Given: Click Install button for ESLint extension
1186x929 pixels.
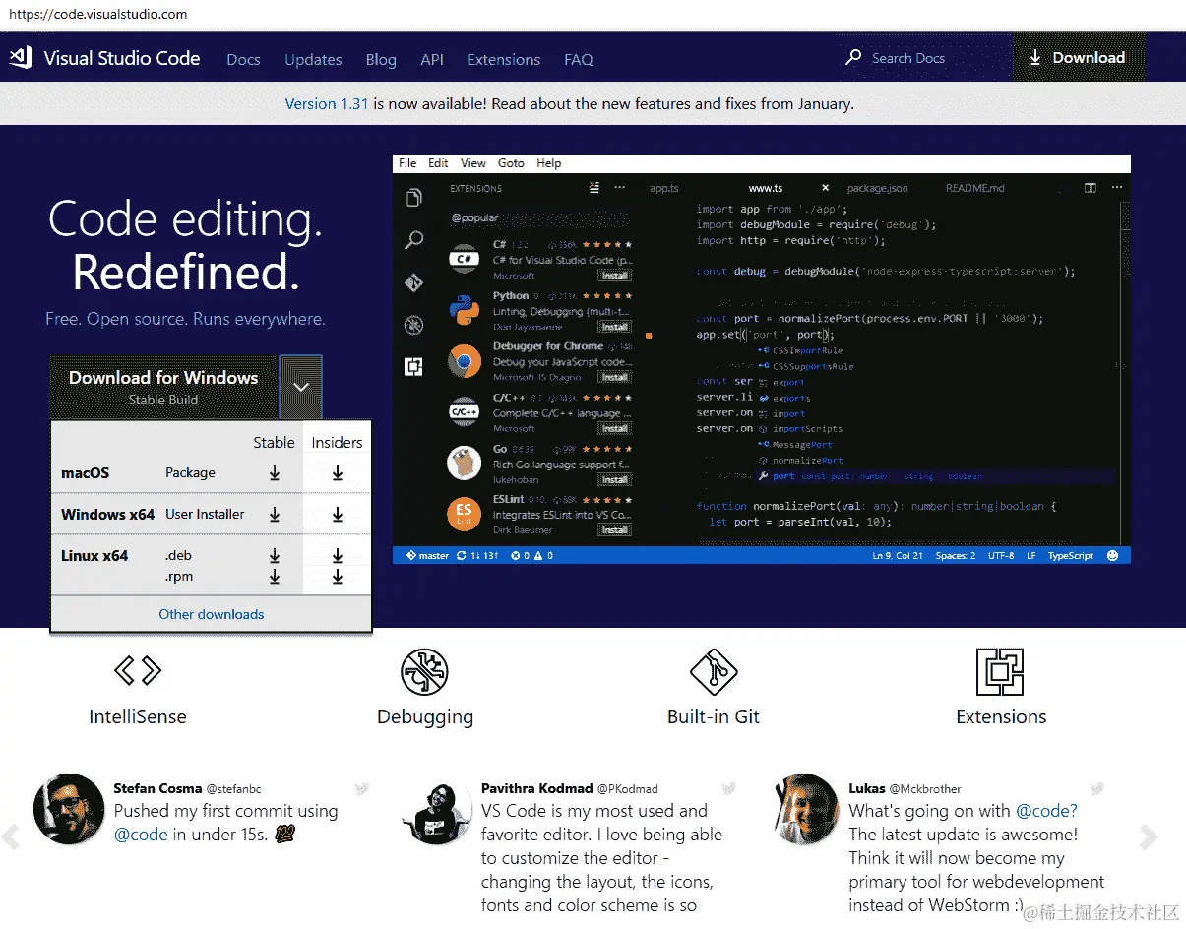Looking at the screenshot, I should click(x=615, y=530).
